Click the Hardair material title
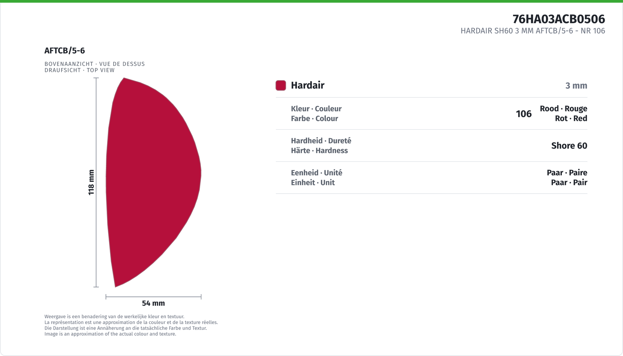The width and height of the screenshot is (623, 356). (x=308, y=85)
